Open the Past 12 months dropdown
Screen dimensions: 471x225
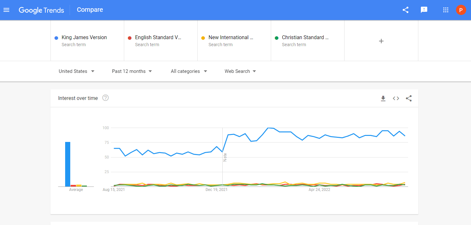tap(132, 71)
